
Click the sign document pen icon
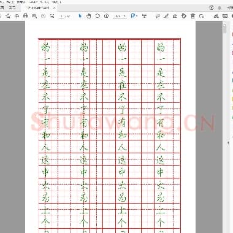tap(175, 16)
